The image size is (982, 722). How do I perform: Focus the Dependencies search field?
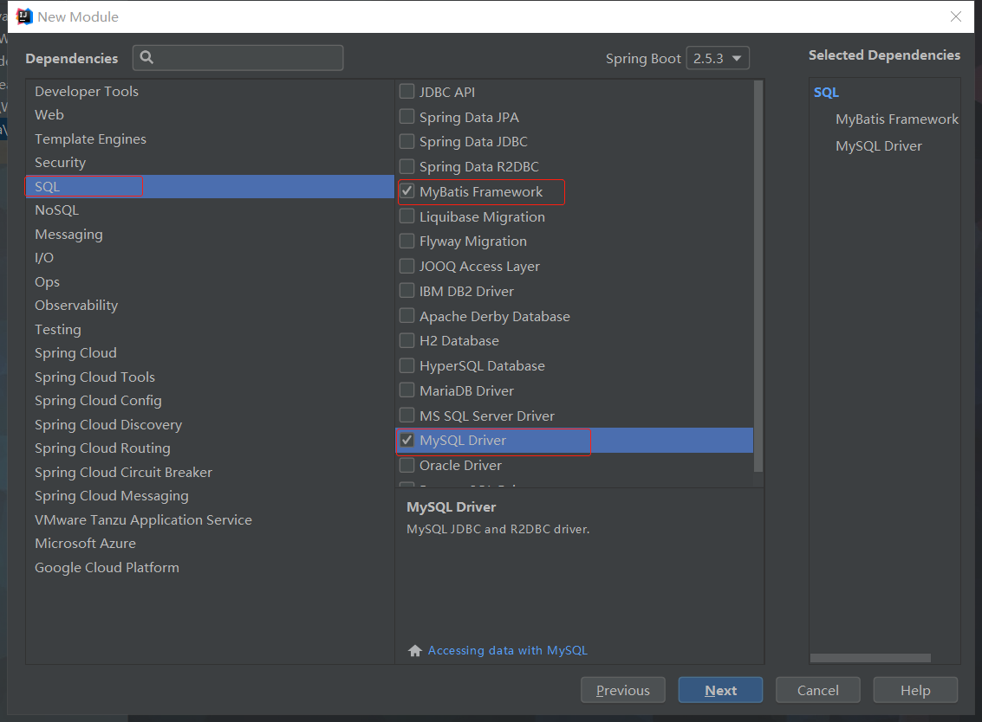click(x=238, y=57)
